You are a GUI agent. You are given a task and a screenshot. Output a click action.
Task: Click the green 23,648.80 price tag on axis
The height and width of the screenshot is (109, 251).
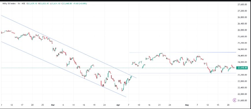[242, 68]
